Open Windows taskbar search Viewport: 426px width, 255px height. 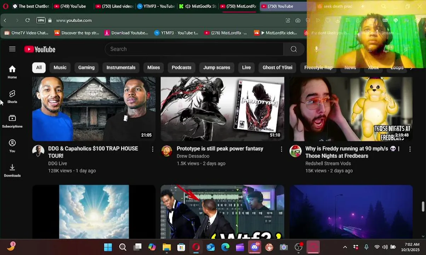[123, 247]
